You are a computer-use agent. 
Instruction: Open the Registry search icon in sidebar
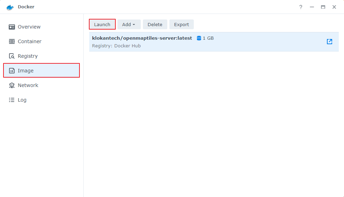(x=12, y=56)
